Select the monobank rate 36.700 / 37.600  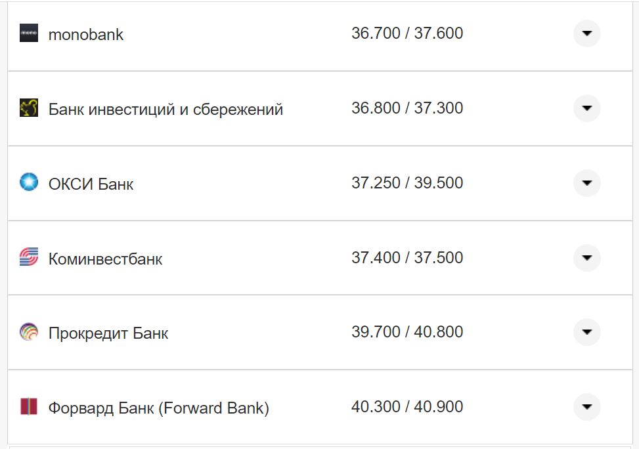pos(407,32)
